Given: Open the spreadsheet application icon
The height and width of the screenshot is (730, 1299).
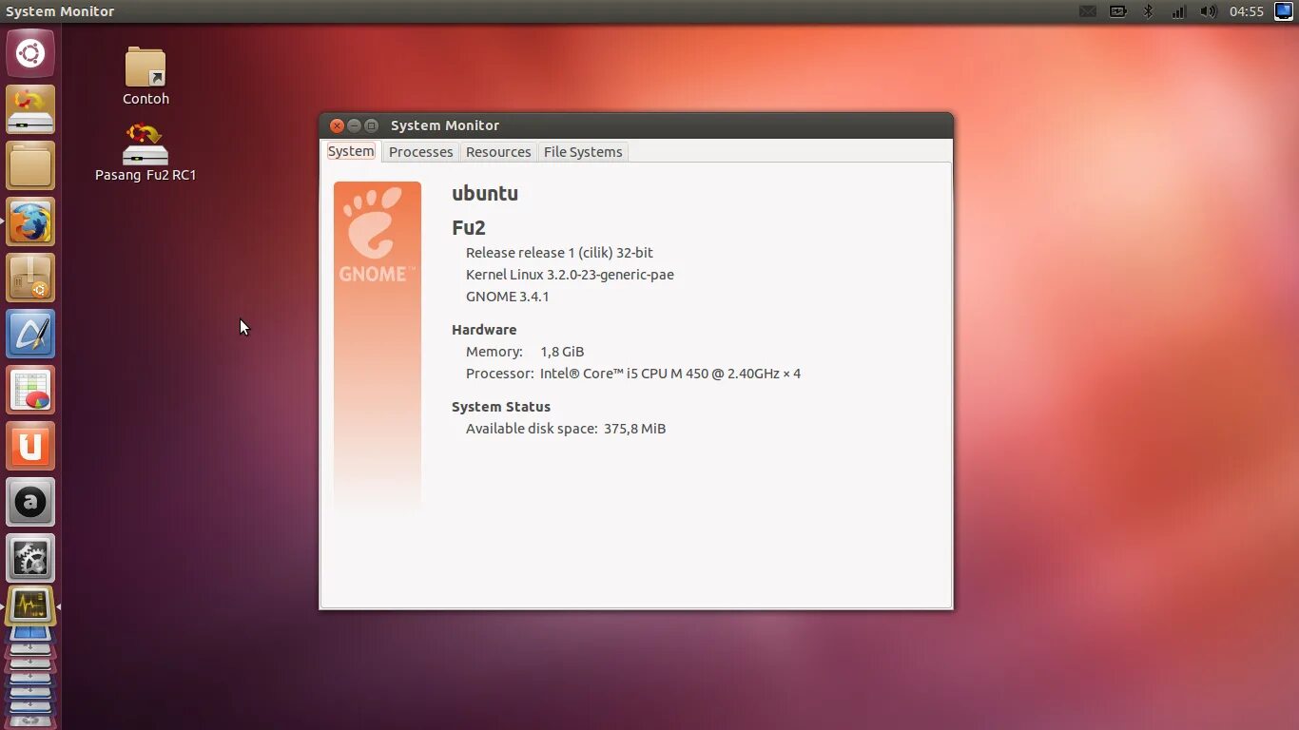Looking at the screenshot, I should point(30,390).
